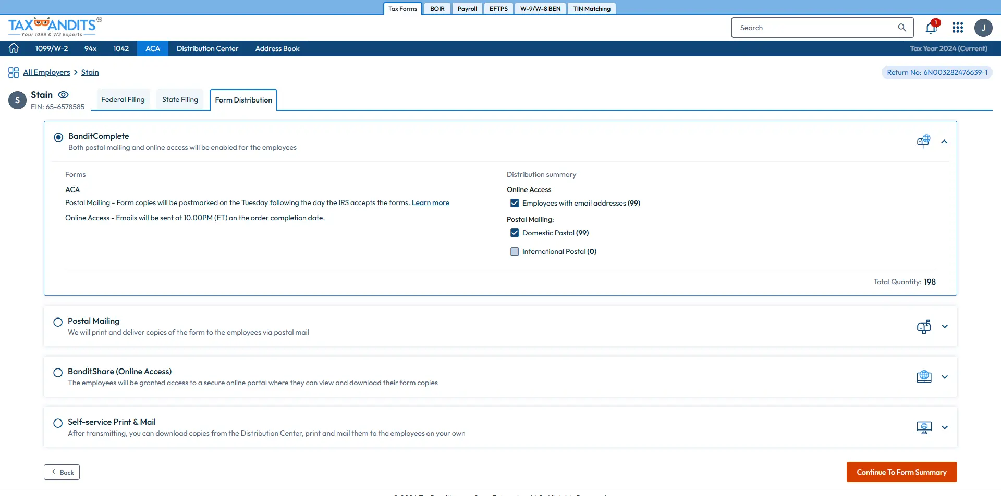Click the Return No badge
Image resolution: width=1001 pixels, height=496 pixels.
click(937, 72)
